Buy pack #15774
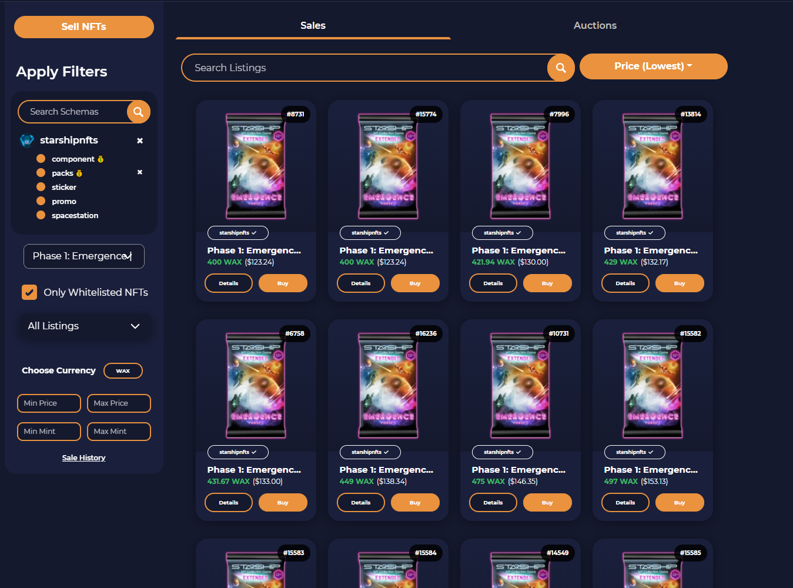Image resolution: width=793 pixels, height=588 pixels. click(415, 283)
